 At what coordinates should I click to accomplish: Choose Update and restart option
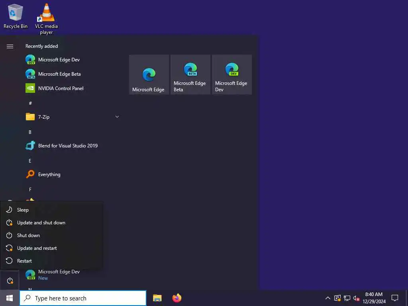point(51,248)
